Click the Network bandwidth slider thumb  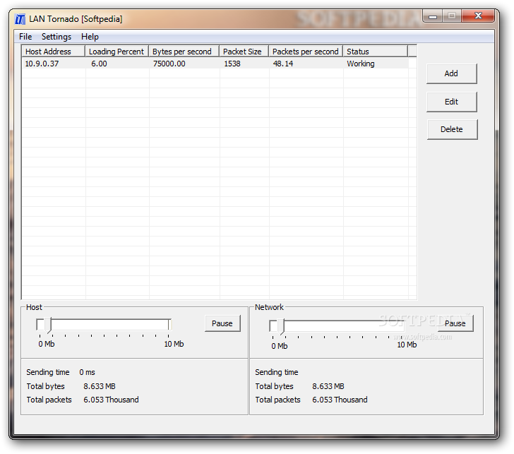pos(281,326)
